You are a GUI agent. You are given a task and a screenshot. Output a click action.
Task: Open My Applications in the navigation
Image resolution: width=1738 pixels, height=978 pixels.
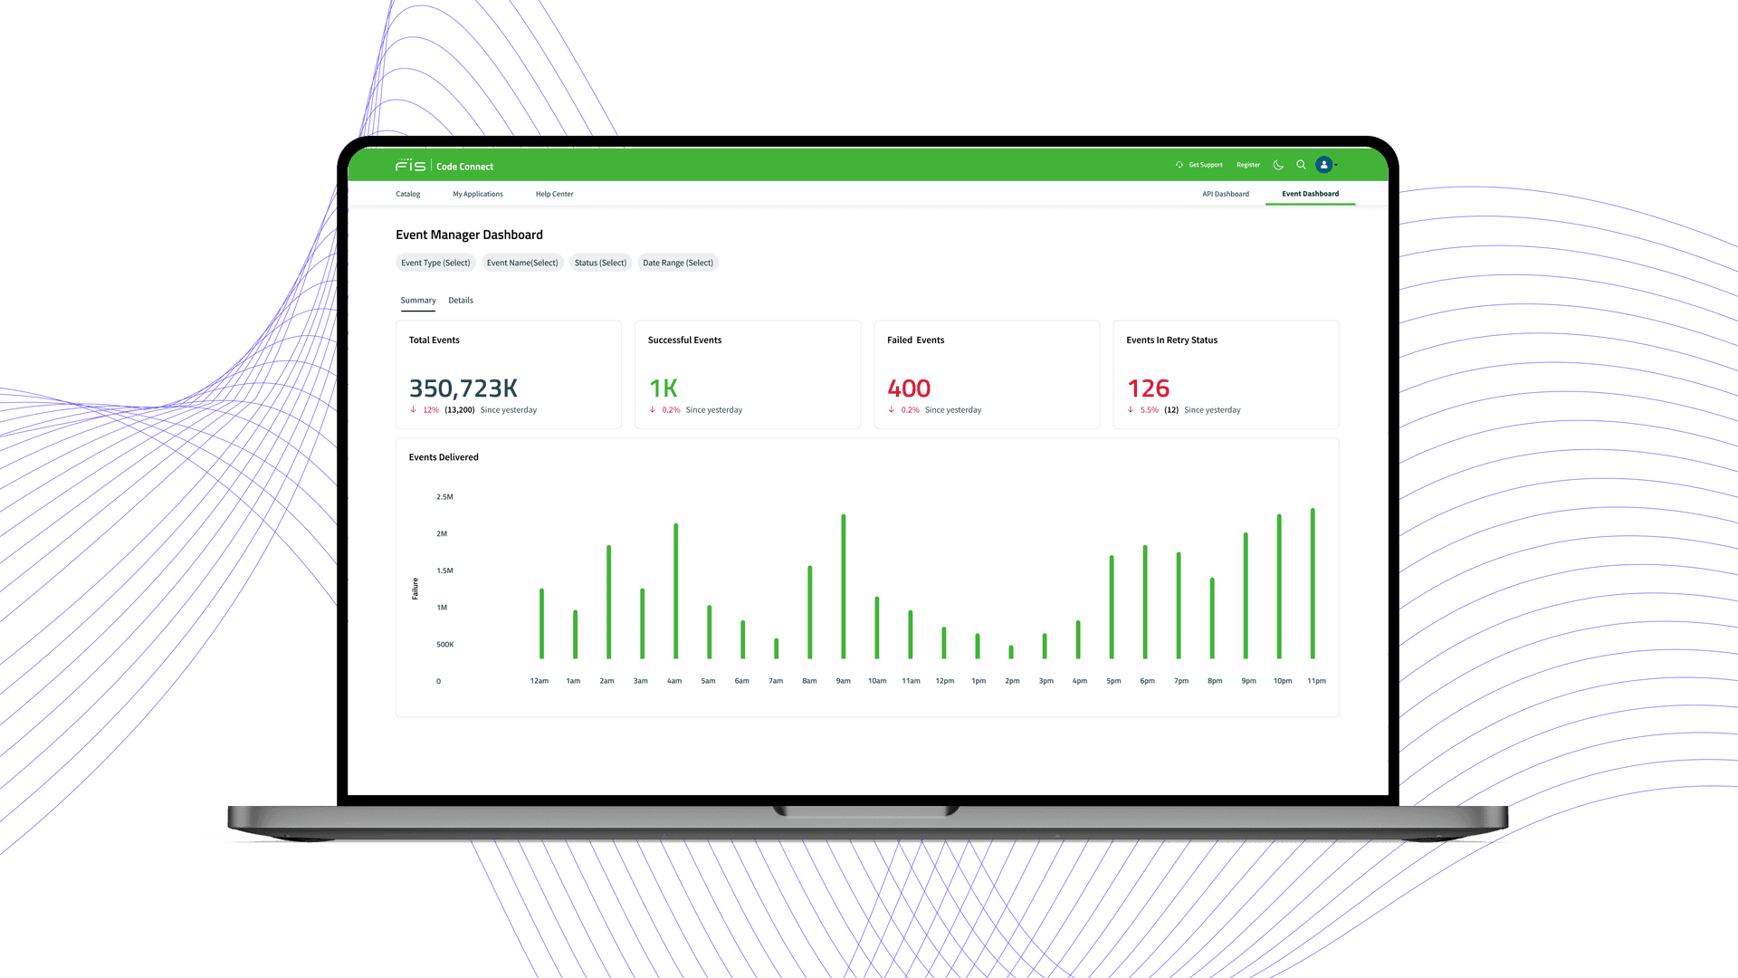click(478, 194)
